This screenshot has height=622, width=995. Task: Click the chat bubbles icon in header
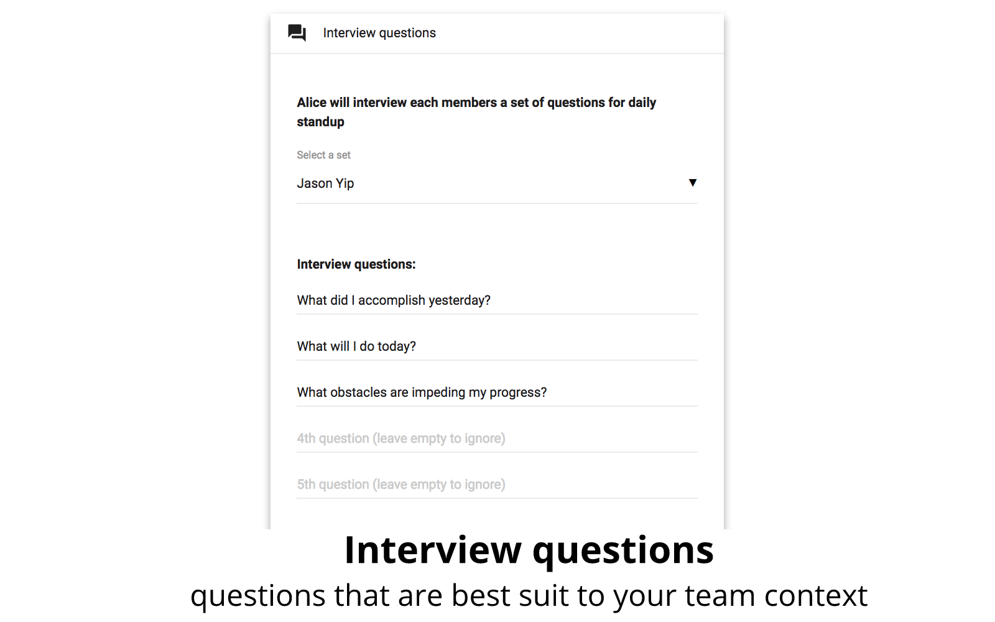coord(297,33)
